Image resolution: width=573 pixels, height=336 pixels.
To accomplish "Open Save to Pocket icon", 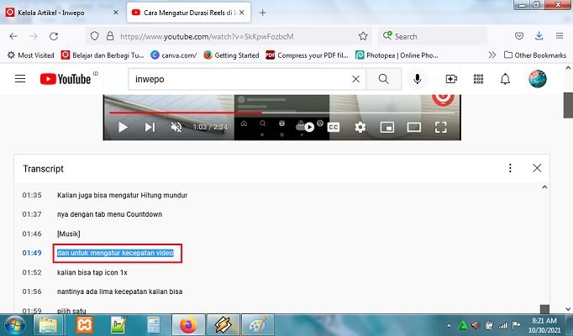I will [519, 36].
